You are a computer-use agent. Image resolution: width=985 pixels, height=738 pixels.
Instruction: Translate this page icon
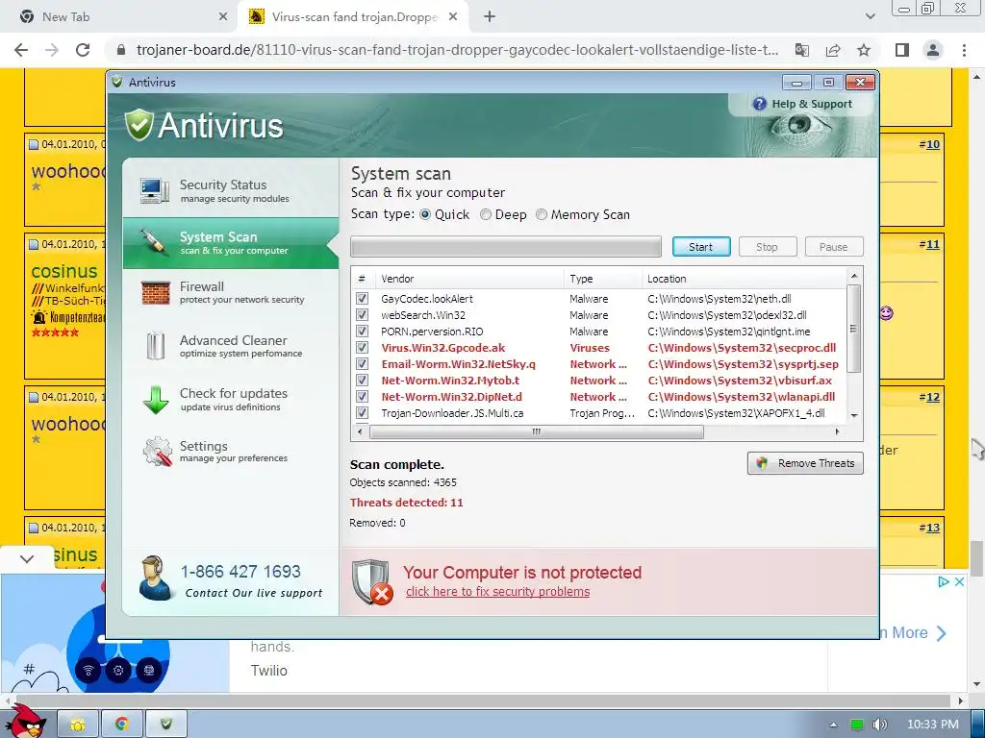coord(802,50)
